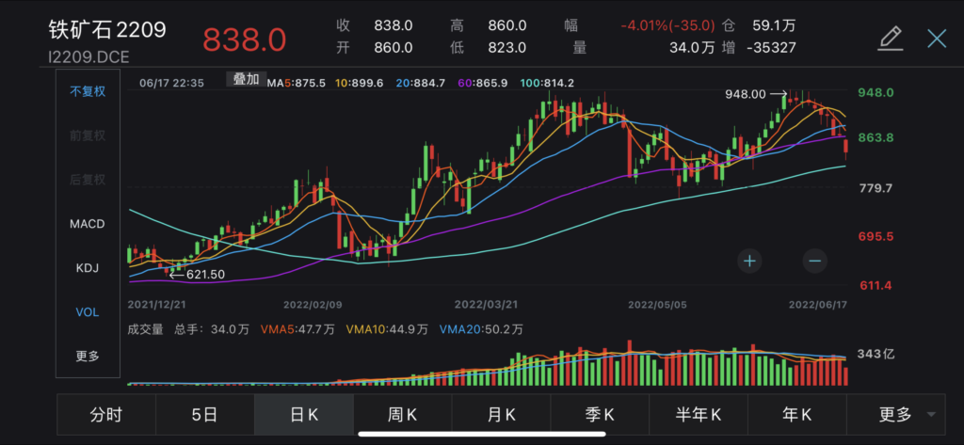This screenshot has width=964, height=445.
Task: Select the 月K monthly candlestick tab
Action: pos(501,415)
